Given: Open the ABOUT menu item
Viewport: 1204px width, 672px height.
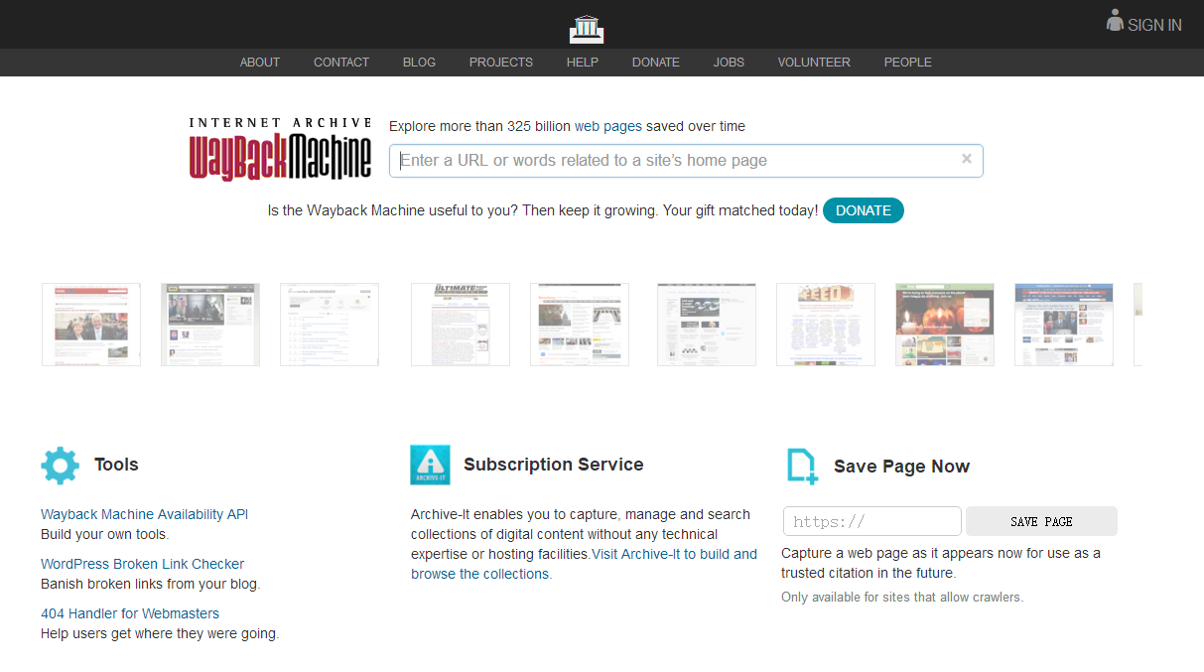Looking at the screenshot, I should tap(260, 62).
